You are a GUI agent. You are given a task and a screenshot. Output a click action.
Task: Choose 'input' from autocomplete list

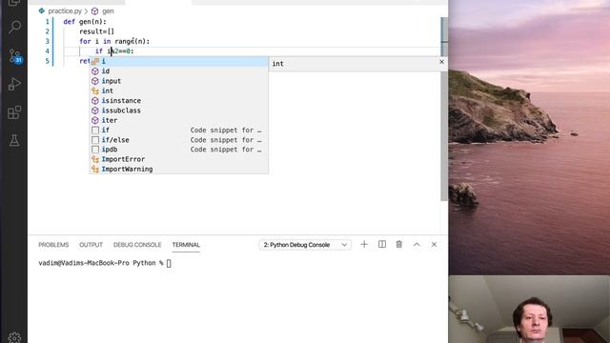pyautogui.click(x=179, y=81)
